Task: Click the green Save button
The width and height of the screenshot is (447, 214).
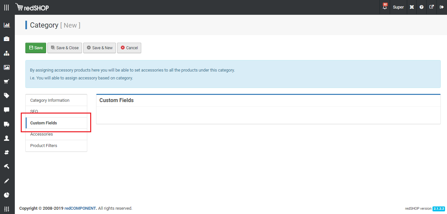Action: pos(36,48)
